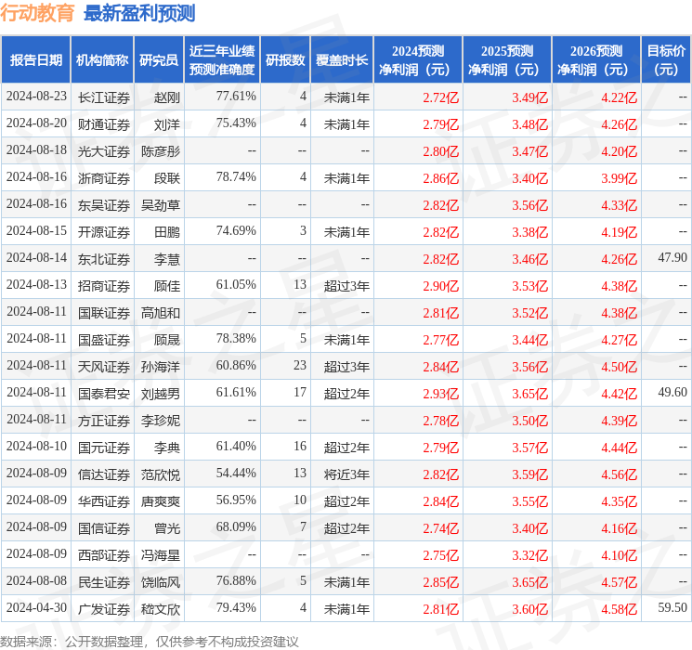Select the 2024预测净利润 column header
This screenshot has height=650, width=692.
418,60
